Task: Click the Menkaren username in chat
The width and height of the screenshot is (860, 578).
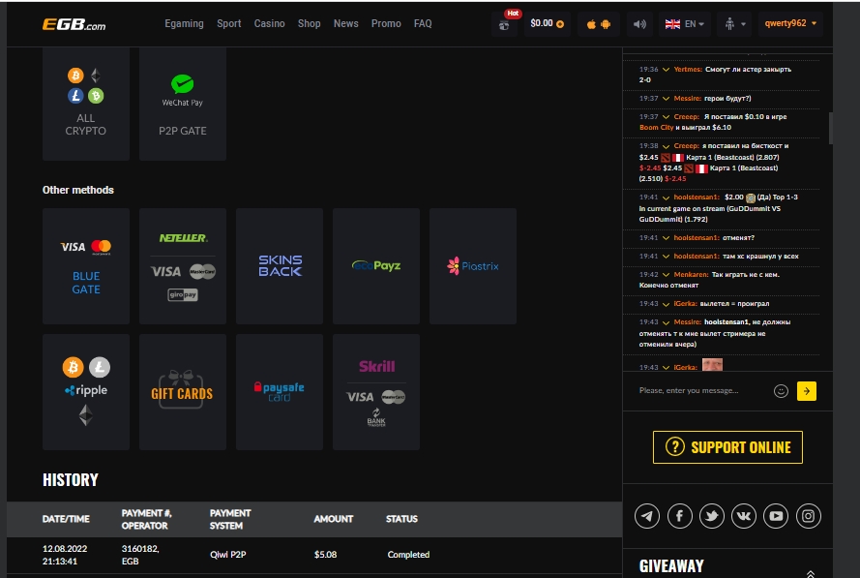Action: pos(691,274)
